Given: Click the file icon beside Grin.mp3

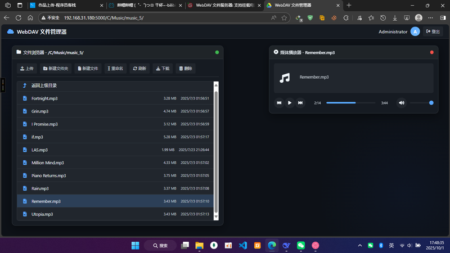Looking at the screenshot, I should [x=25, y=111].
